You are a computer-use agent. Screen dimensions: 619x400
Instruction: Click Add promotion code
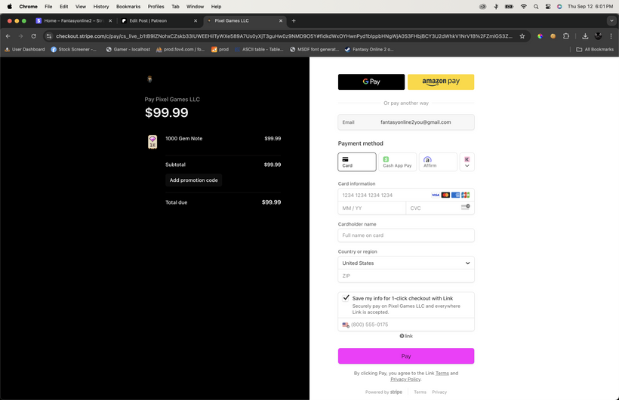(x=193, y=180)
